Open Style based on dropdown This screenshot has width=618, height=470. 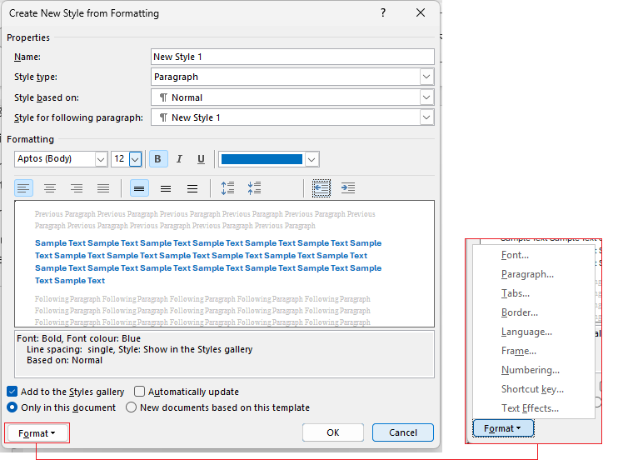(426, 97)
